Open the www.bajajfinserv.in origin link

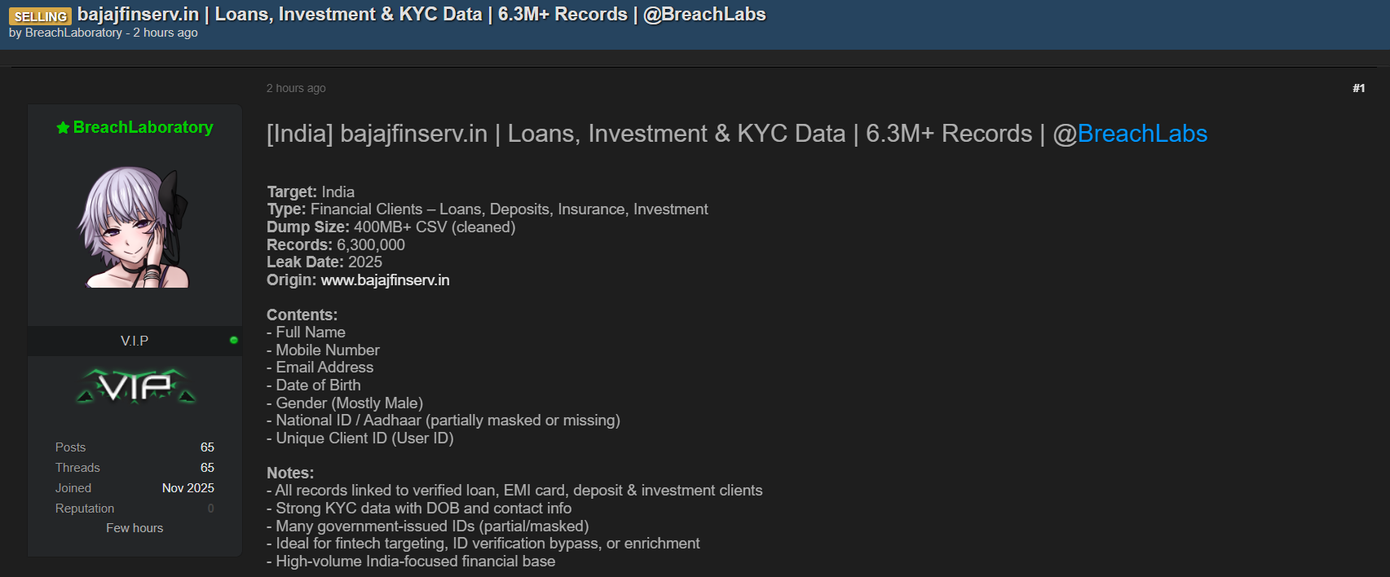coord(385,280)
